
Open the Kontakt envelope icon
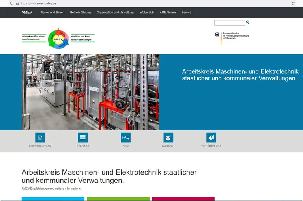tap(168, 138)
